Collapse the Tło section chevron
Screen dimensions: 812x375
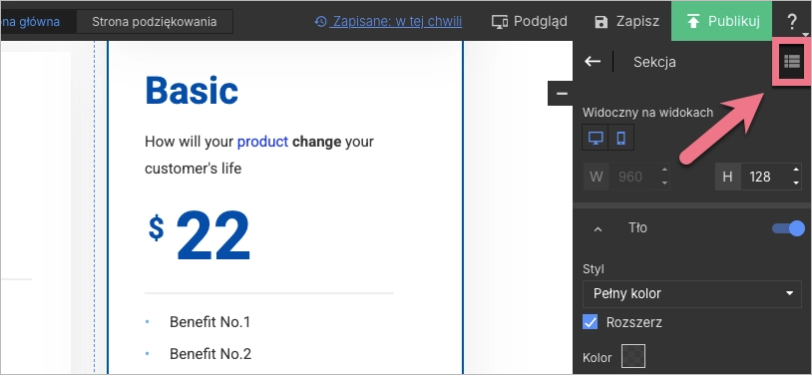coord(599,228)
